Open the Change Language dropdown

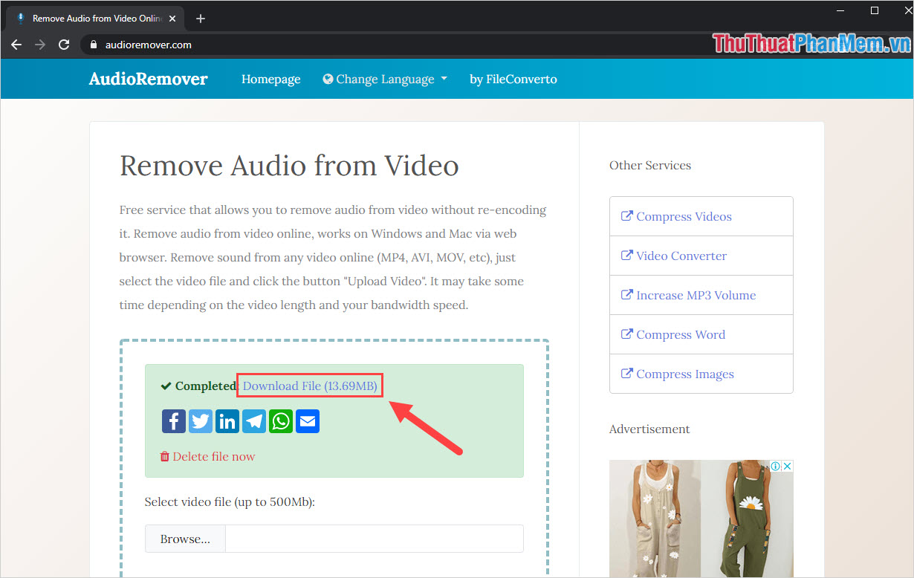(385, 79)
